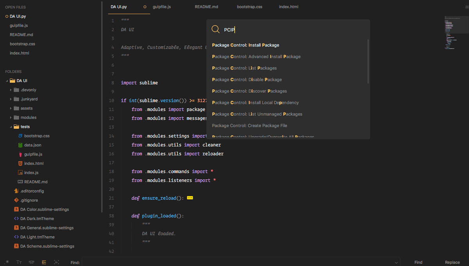Click icon beside DA General.sublime-settings

pyautogui.click(x=16, y=228)
